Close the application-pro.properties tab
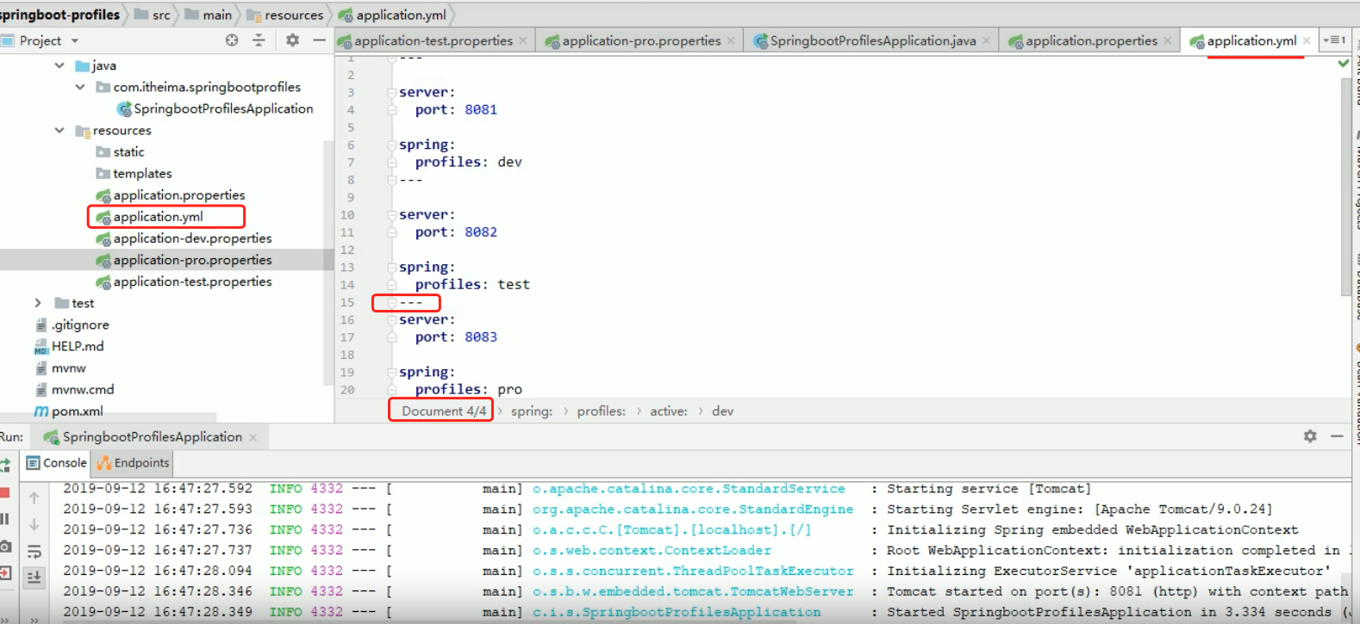Screen dimensions: 1360x624 click(x=731, y=40)
